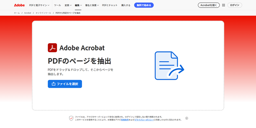The image size is (256, 128).
Task: Go to オンラインツール breadcrumb link
Action: coord(43,13)
